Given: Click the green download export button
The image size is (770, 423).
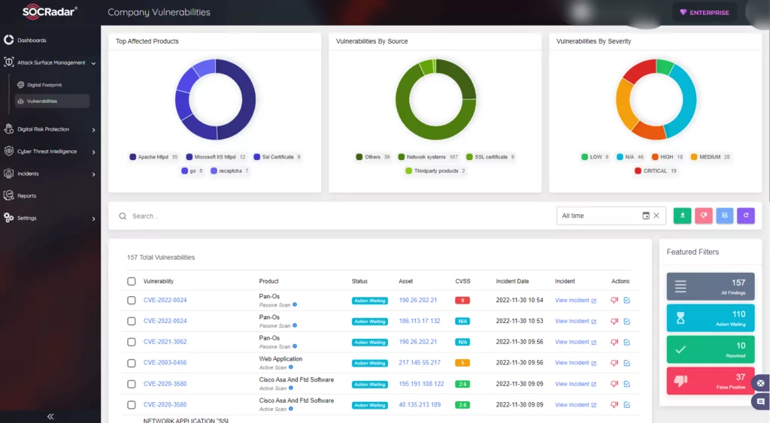Looking at the screenshot, I should 682,216.
